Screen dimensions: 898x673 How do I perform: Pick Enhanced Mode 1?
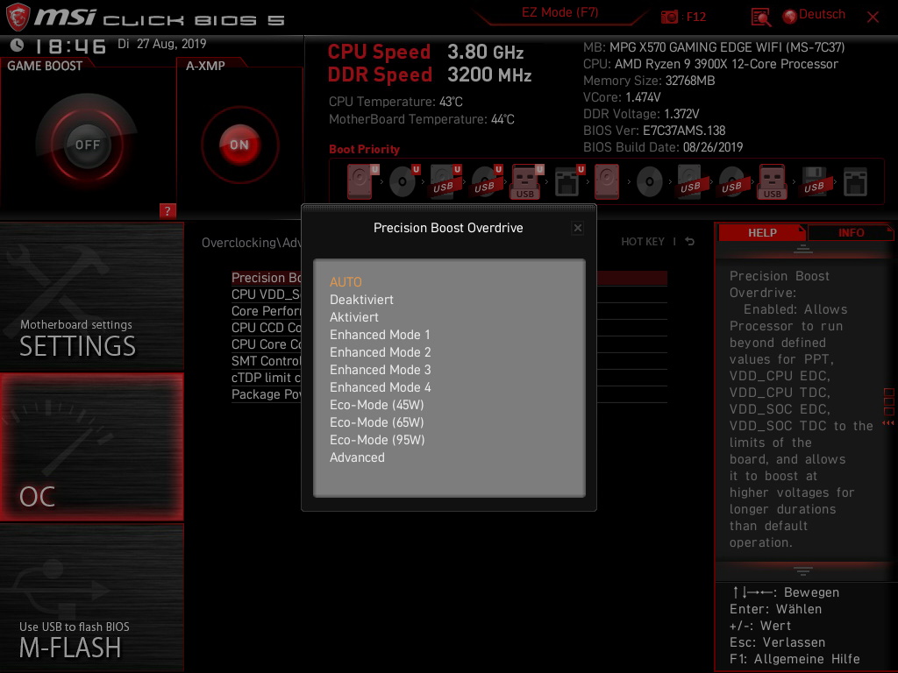tap(380, 335)
